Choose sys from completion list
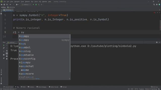 click(x=44, y=44)
